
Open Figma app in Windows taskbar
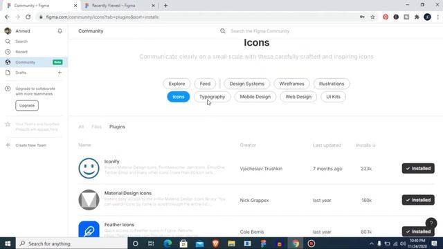coord(263,243)
